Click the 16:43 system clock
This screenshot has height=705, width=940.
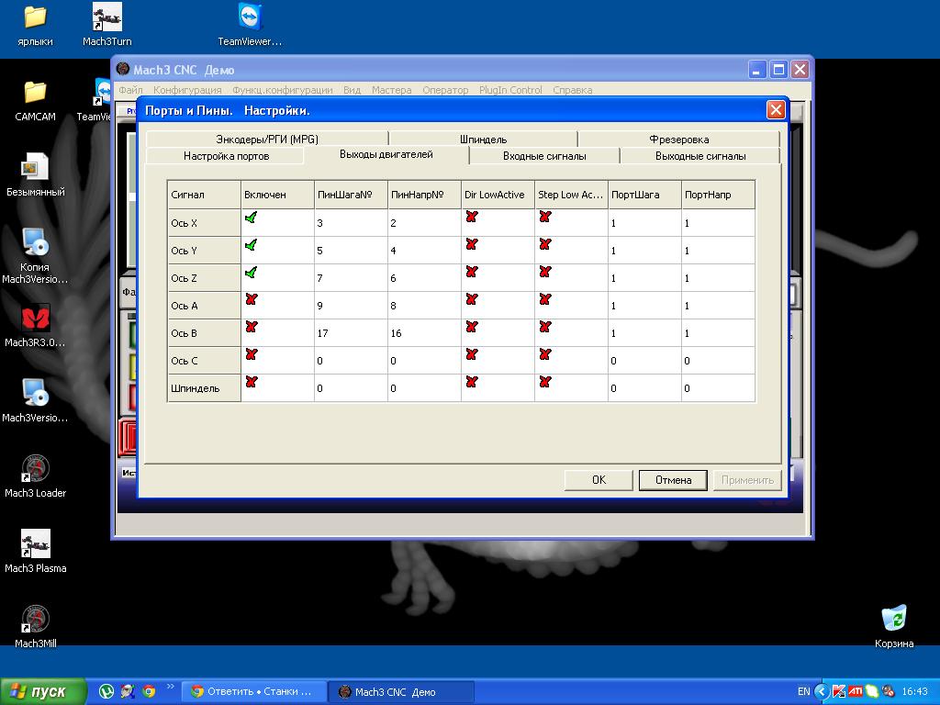point(915,692)
